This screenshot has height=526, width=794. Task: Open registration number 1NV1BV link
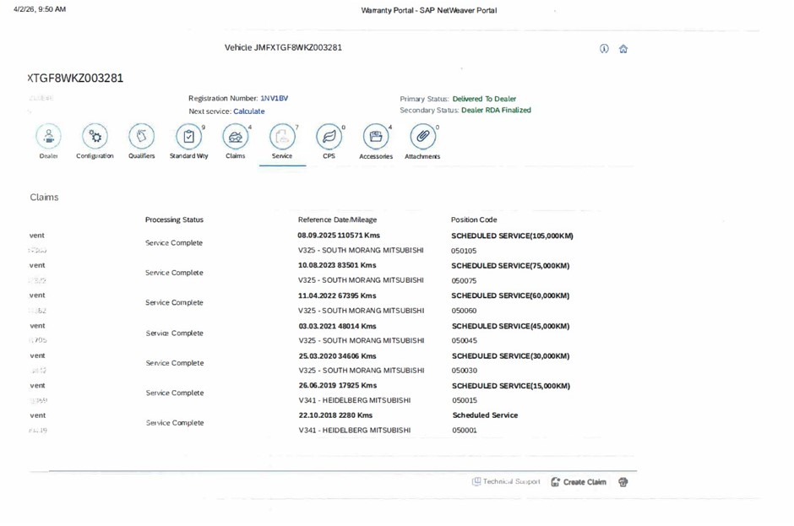tap(274, 99)
